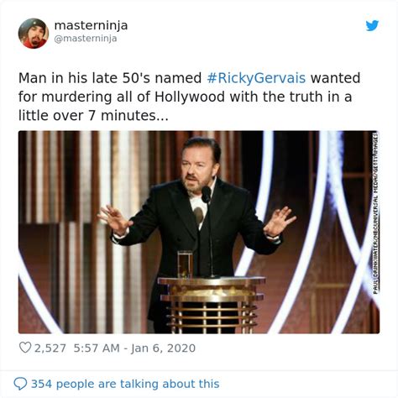Click the 2,527 likes count
The height and width of the screenshot is (398, 398).
coord(50,348)
